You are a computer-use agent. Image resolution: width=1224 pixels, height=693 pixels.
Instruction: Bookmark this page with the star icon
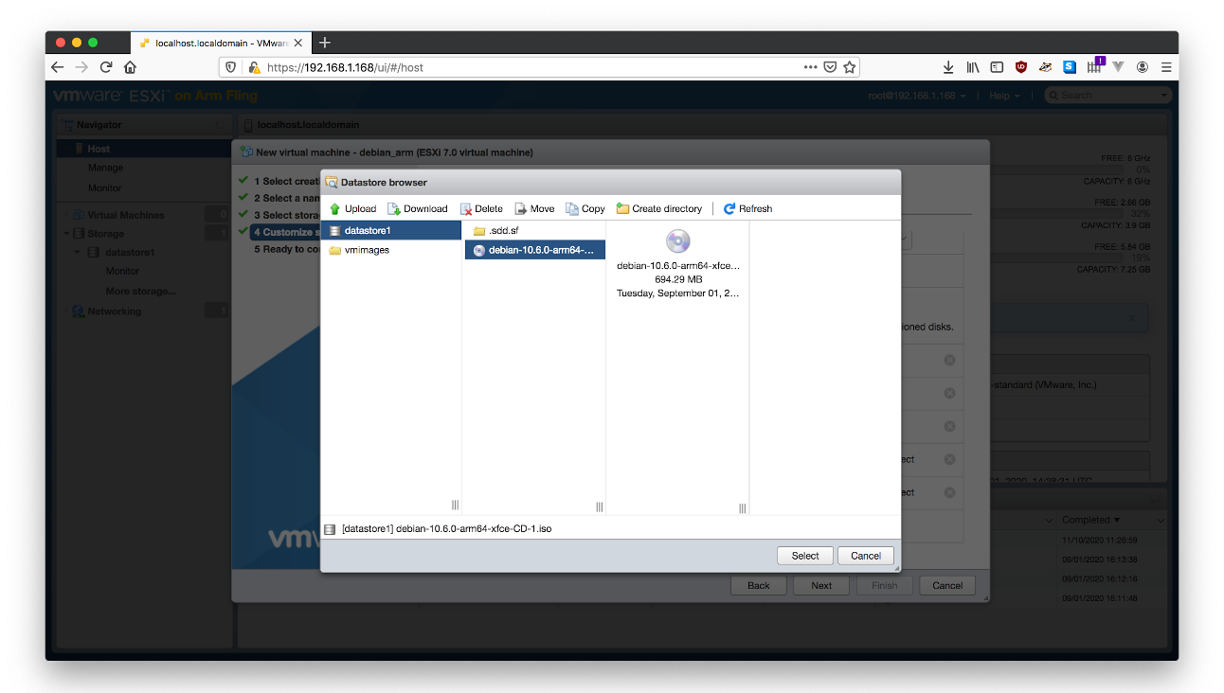850,67
